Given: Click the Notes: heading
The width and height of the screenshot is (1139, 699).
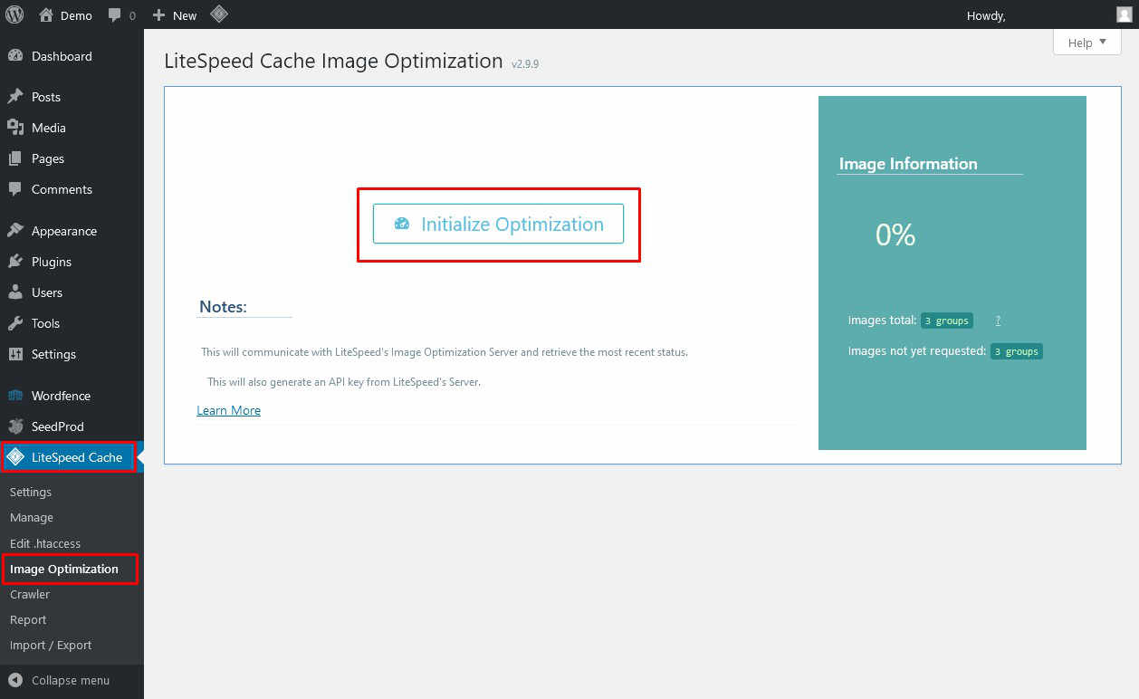Looking at the screenshot, I should [223, 307].
